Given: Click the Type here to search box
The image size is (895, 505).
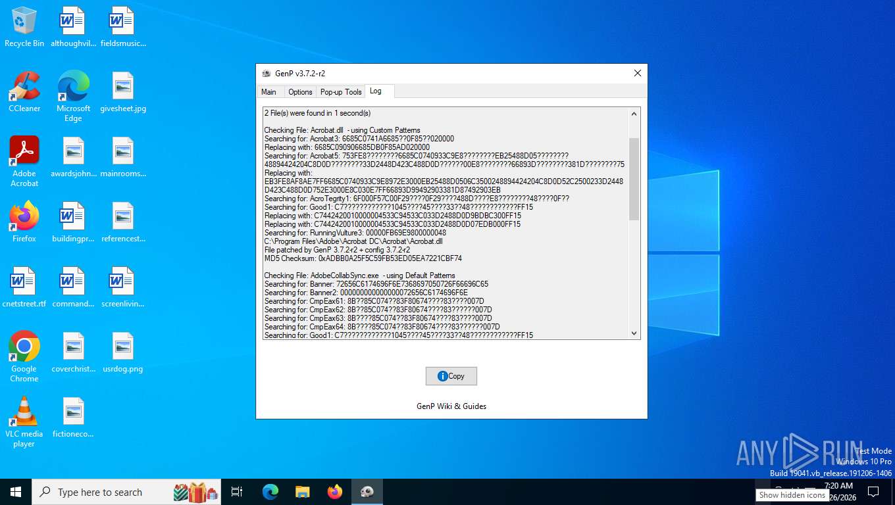Looking at the screenshot, I should tap(126, 492).
